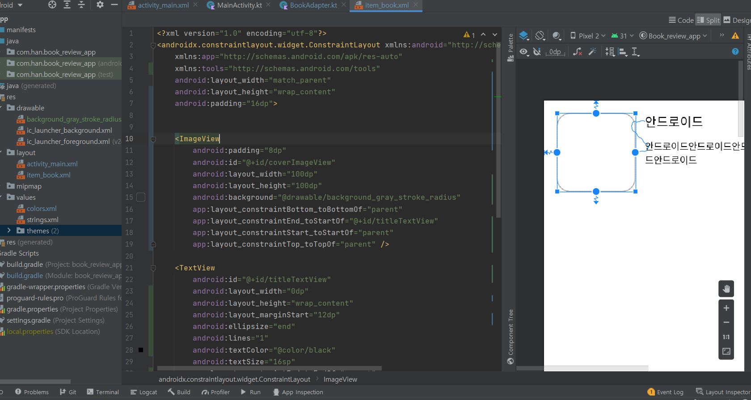The image size is (751, 400).
Task: Zoom out the design preview
Action: [726, 322]
